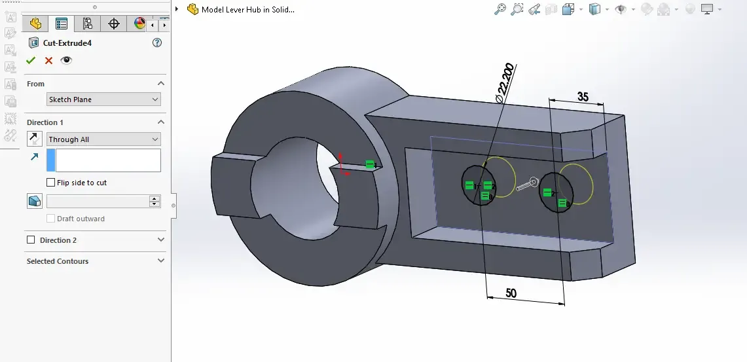This screenshot has height=362, width=747.
Task: Open the Sketch Plane start condition dropdown
Action: pos(103,100)
